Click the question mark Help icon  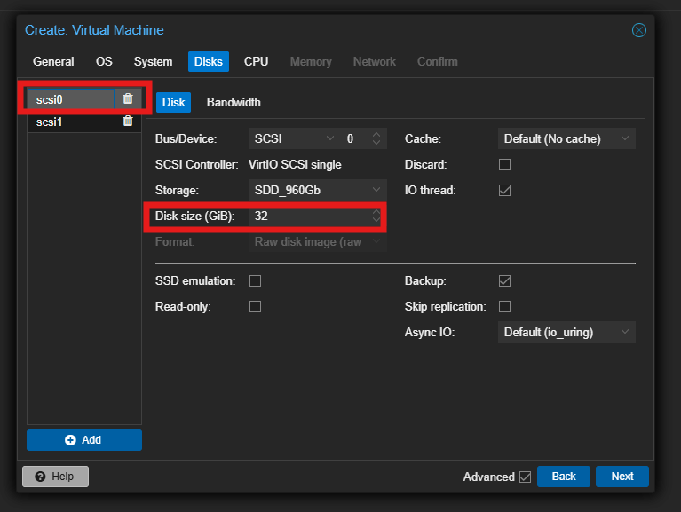[40, 477]
